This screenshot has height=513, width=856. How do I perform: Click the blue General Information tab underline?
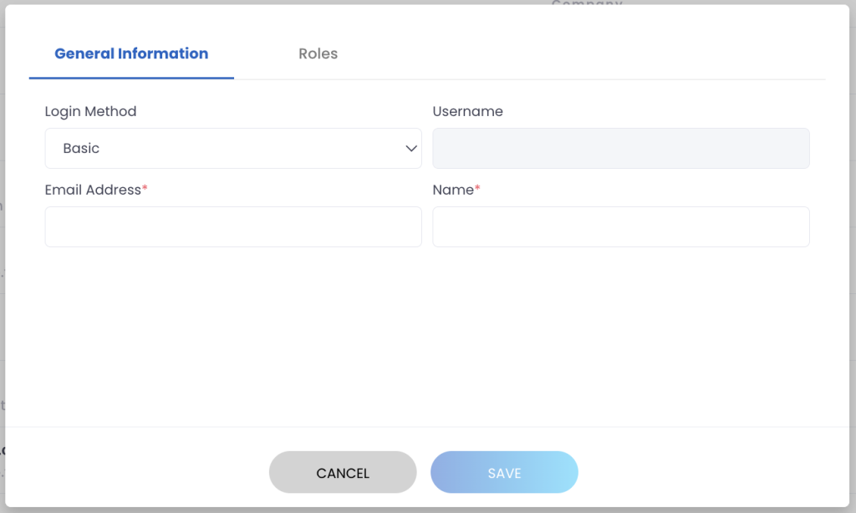click(x=130, y=76)
